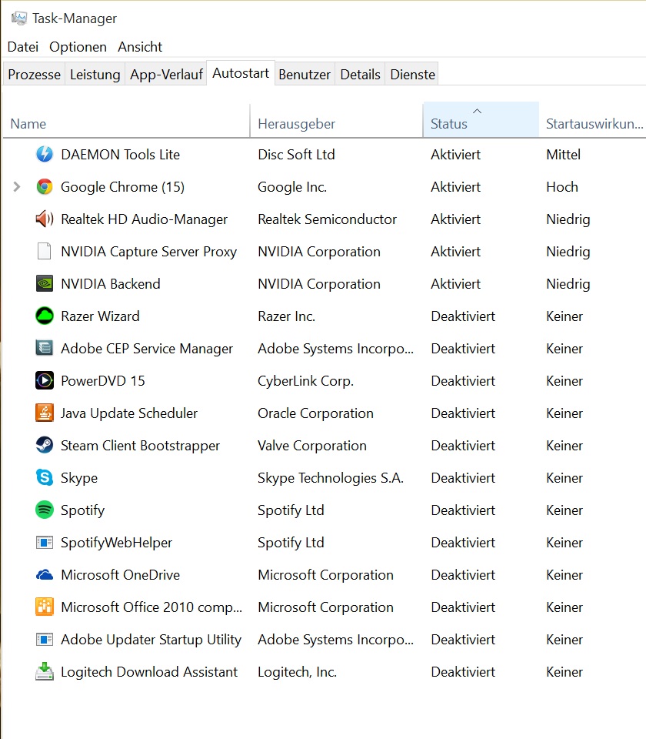Click publisher Disc Soft Ltd

[296, 154]
